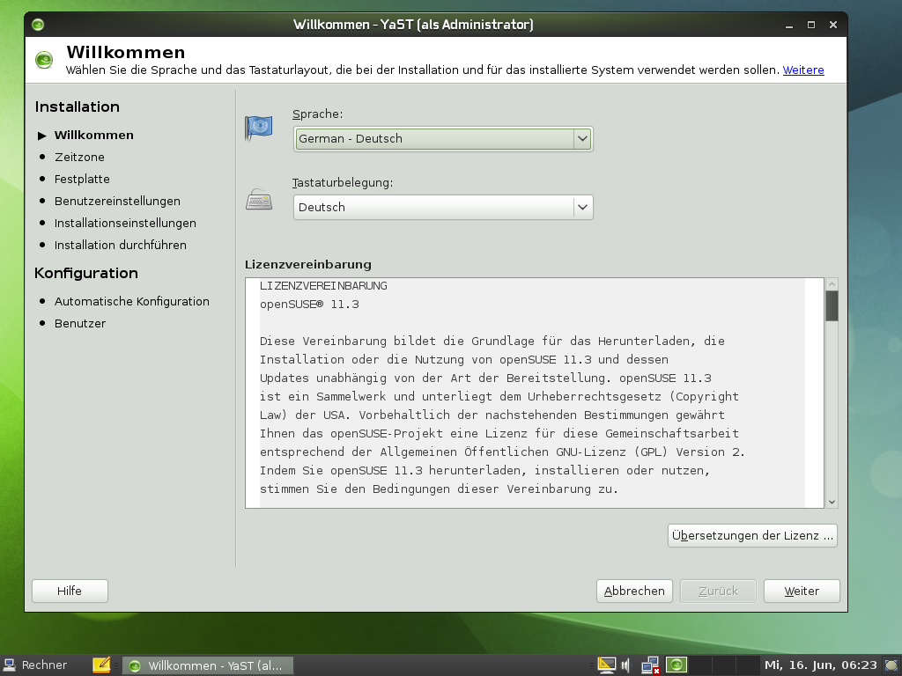Image resolution: width=902 pixels, height=676 pixels.
Task: Click the Weiter button
Action: point(801,591)
